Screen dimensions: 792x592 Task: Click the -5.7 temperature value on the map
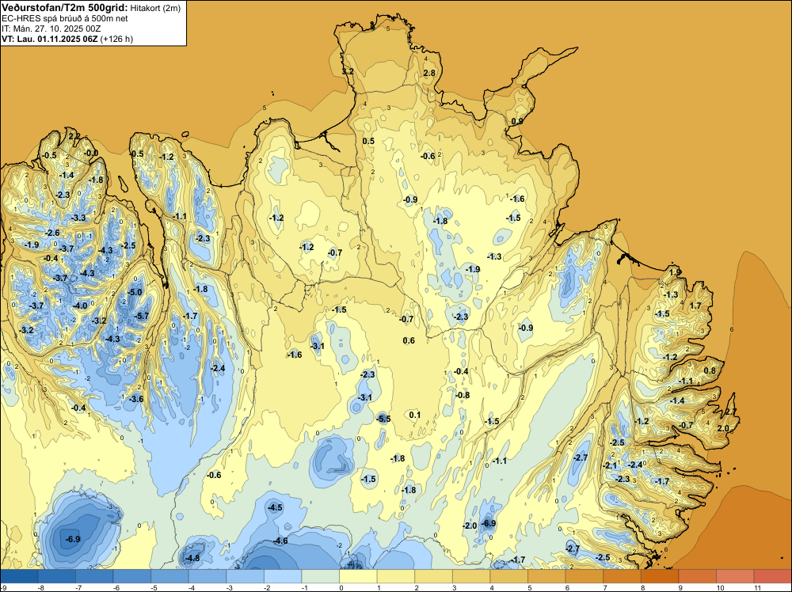click(142, 316)
